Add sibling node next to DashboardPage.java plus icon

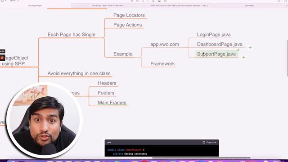point(250,48)
